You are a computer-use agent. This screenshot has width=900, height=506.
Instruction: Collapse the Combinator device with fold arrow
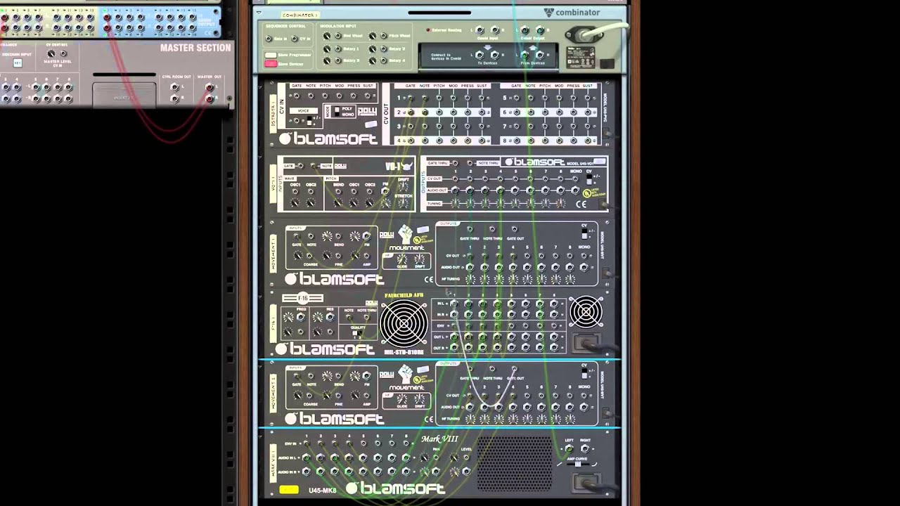259,13
